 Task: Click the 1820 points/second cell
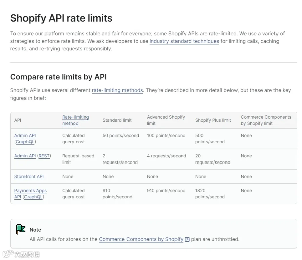(210, 194)
